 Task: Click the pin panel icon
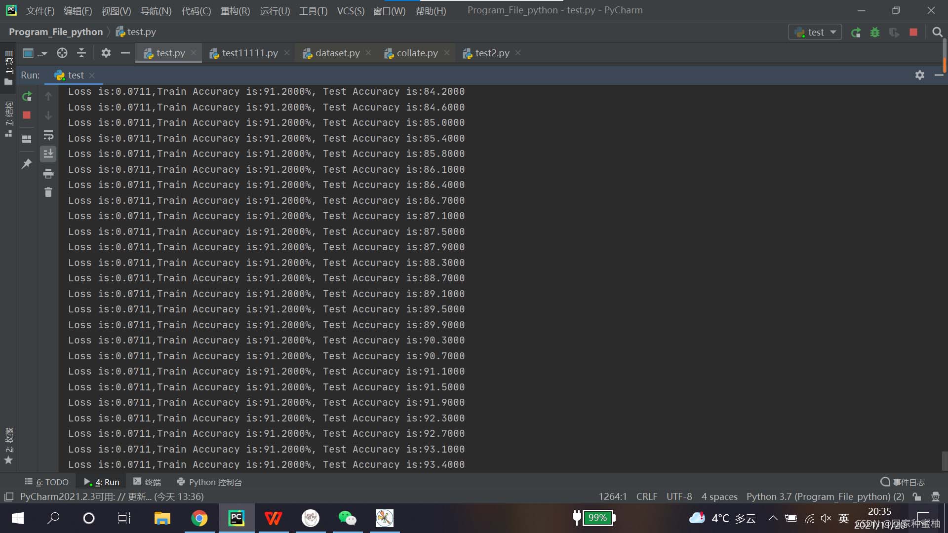pyautogui.click(x=26, y=163)
